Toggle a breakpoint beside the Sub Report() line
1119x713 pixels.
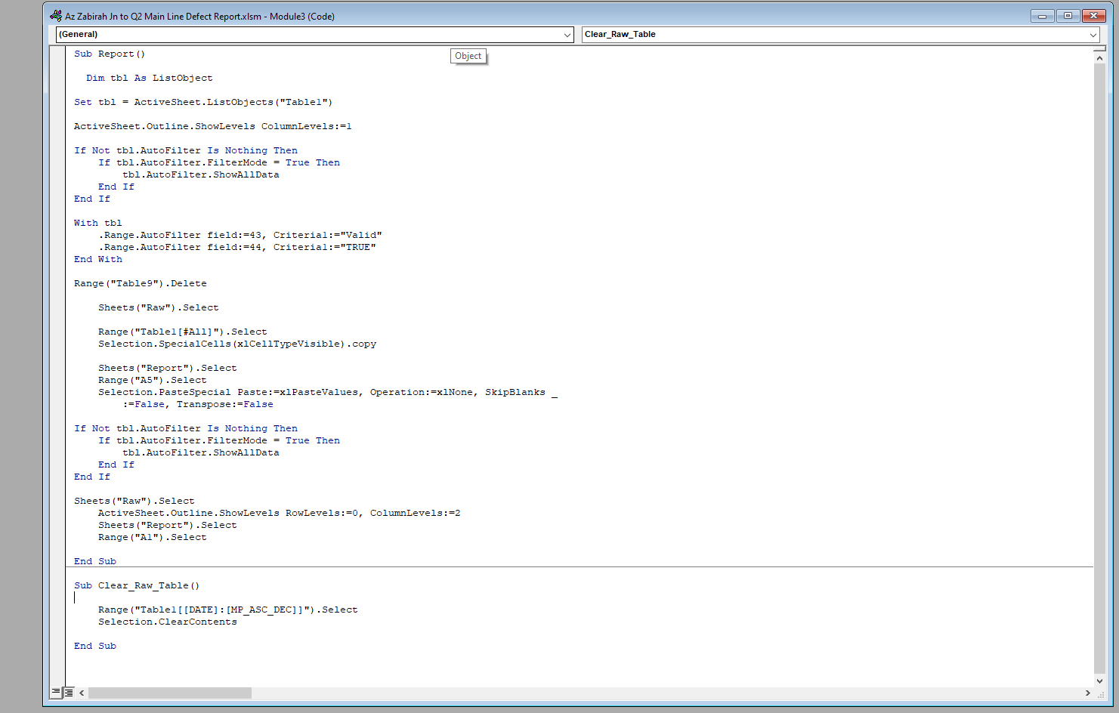57,54
